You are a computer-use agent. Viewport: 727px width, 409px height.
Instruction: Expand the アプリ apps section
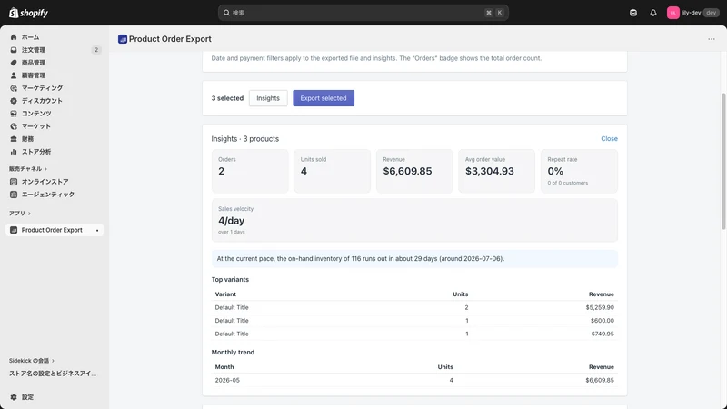[19, 214]
